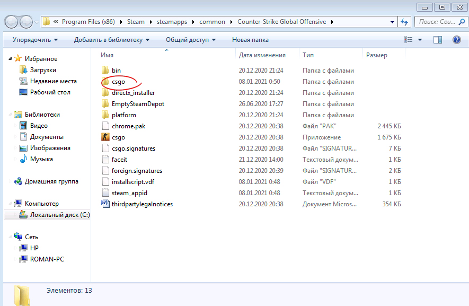Image resolution: width=469 pixels, height=306 pixels.
Task: Select the 'platform' folder icon
Action: pos(105,115)
